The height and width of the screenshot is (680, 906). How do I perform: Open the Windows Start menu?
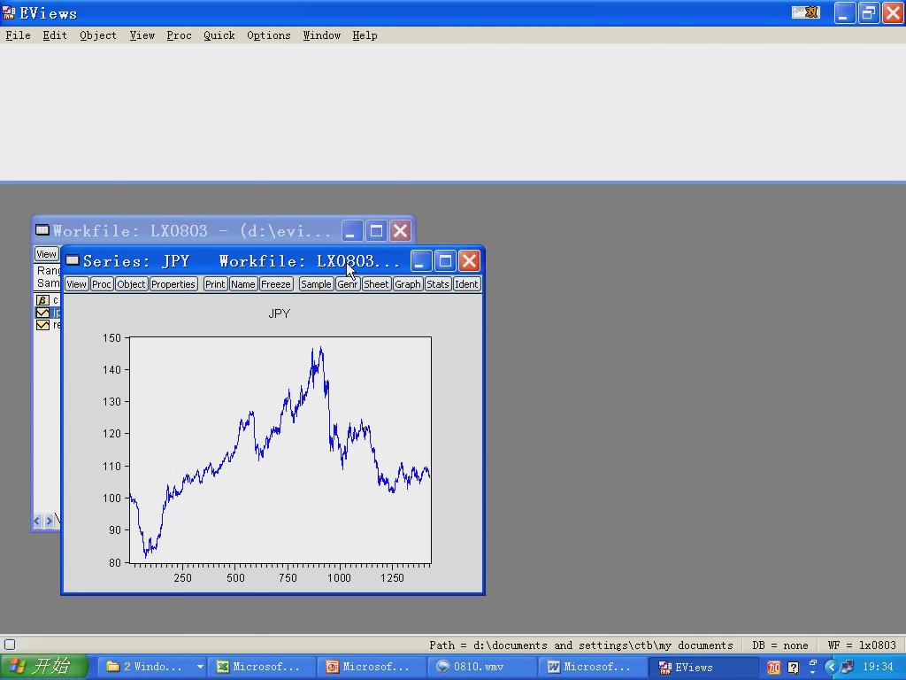pyautogui.click(x=44, y=667)
